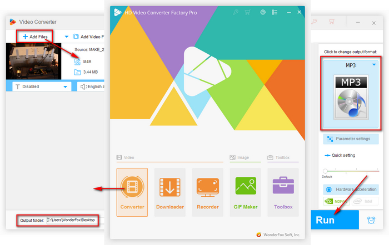This screenshot has width=389, height=245.
Task: Click the Quick setting label
Action: [343, 155]
